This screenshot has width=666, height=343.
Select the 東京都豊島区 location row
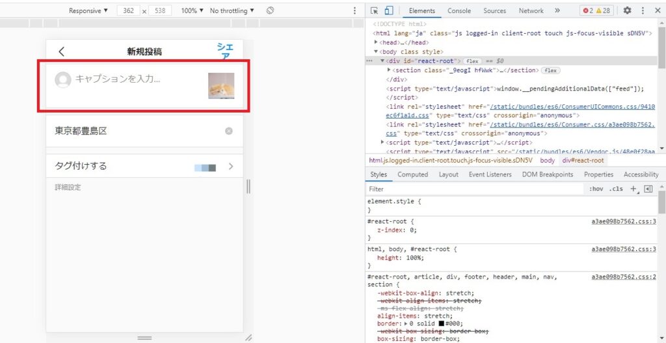tap(144, 131)
